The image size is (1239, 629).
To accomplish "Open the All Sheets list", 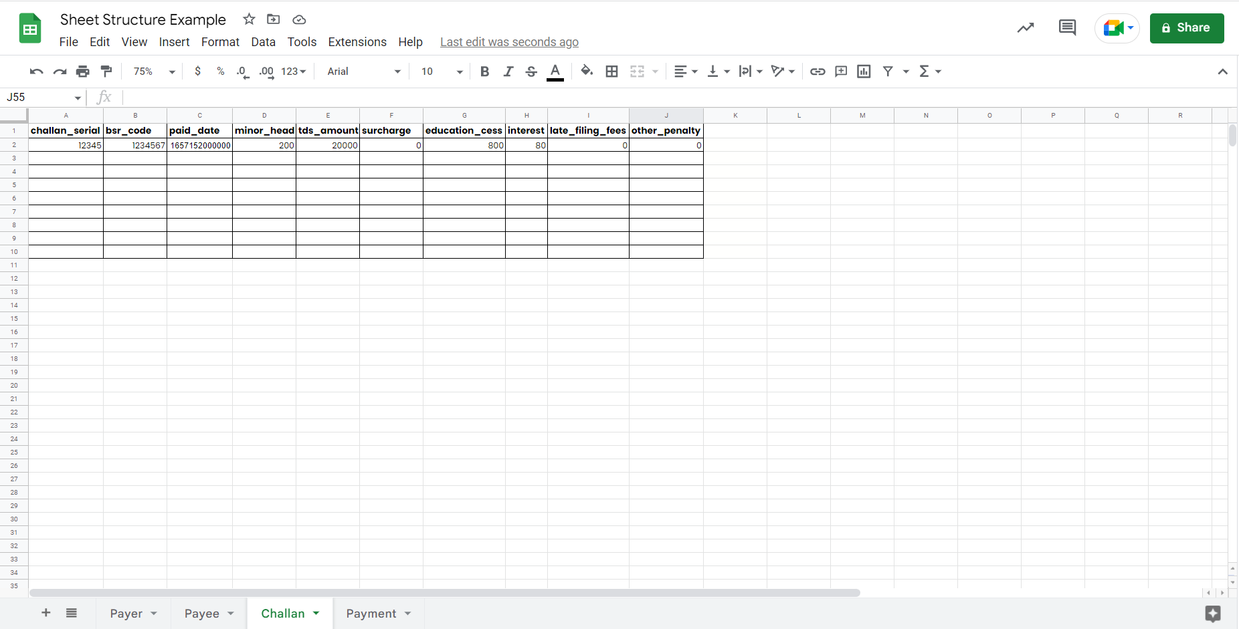I will tap(72, 613).
